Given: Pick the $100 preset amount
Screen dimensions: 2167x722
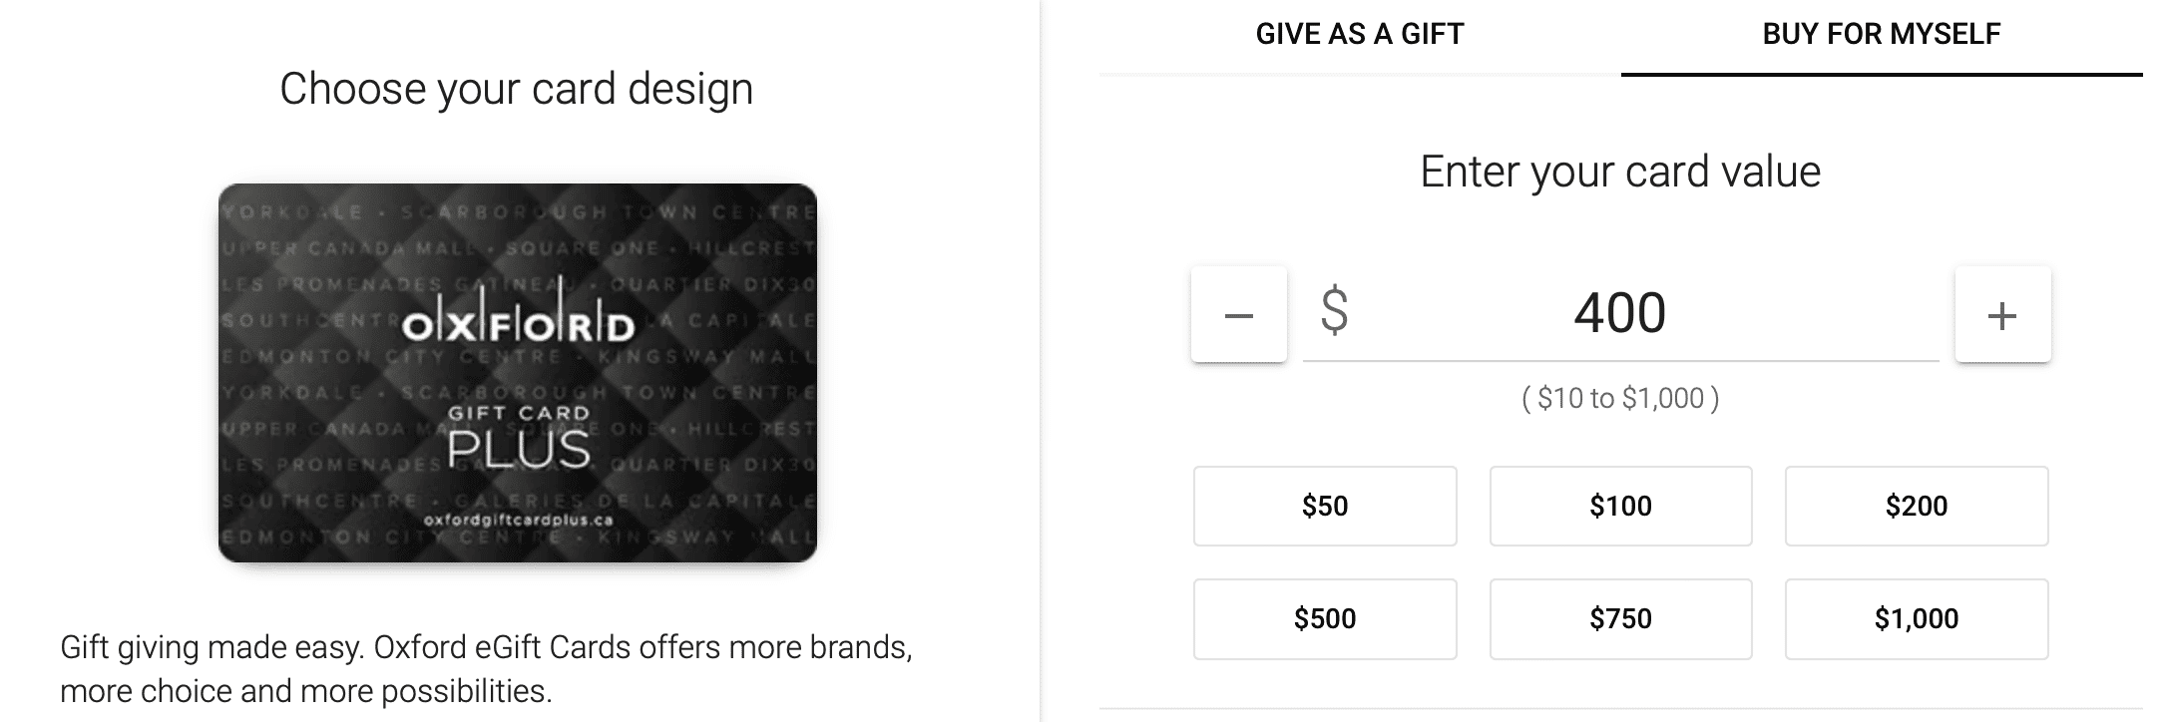Looking at the screenshot, I should point(1620,507).
